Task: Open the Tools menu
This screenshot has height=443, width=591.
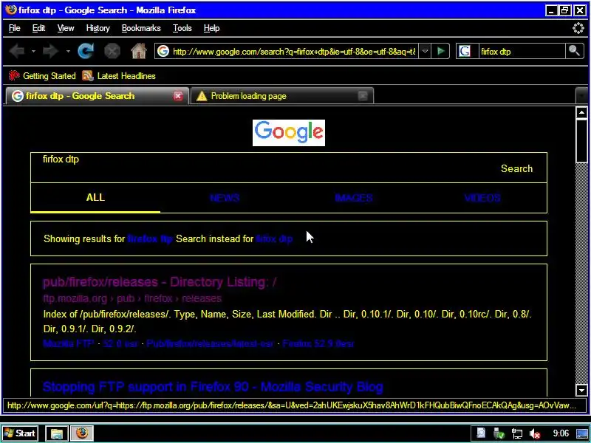Action: point(182,28)
